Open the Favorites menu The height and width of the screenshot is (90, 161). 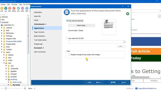14,4
